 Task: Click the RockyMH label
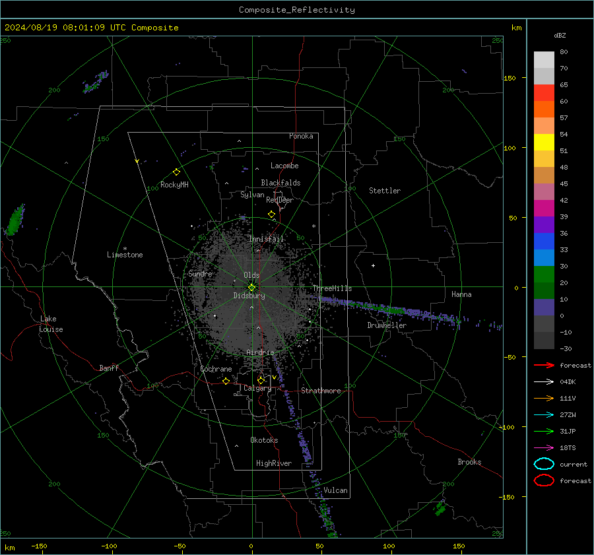pos(174,185)
